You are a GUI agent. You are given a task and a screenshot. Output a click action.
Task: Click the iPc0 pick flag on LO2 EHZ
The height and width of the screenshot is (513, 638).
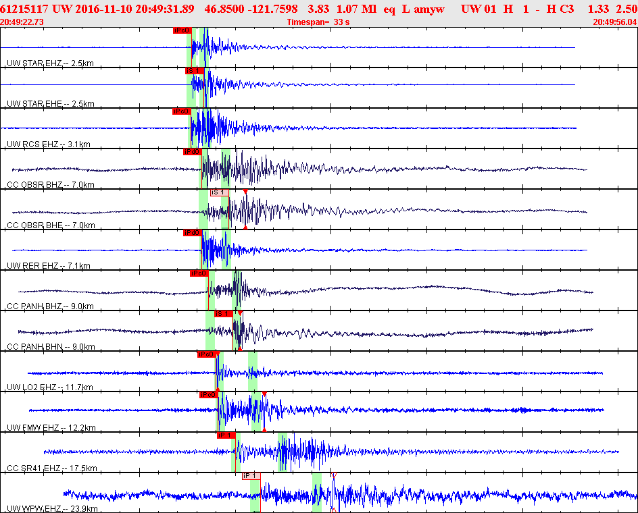coord(207,354)
